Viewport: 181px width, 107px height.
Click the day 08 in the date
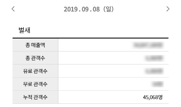96,9
